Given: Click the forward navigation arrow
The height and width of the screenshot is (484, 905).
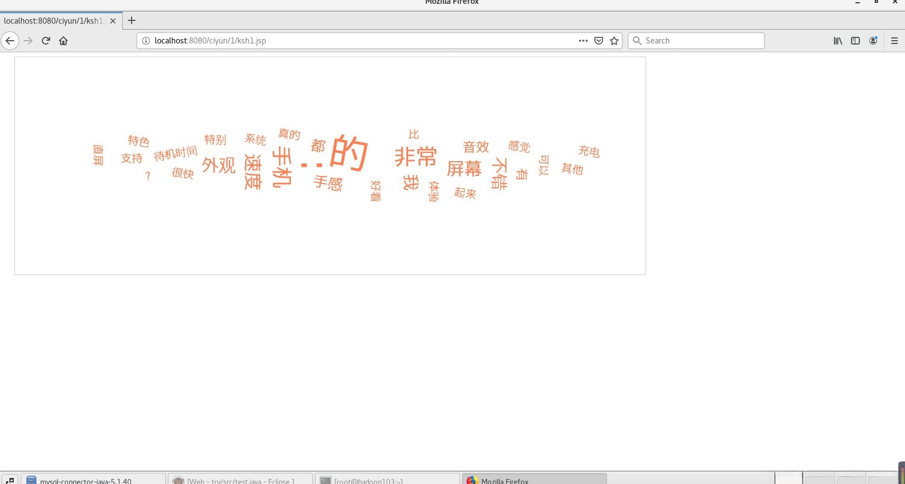Looking at the screenshot, I should (28, 41).
